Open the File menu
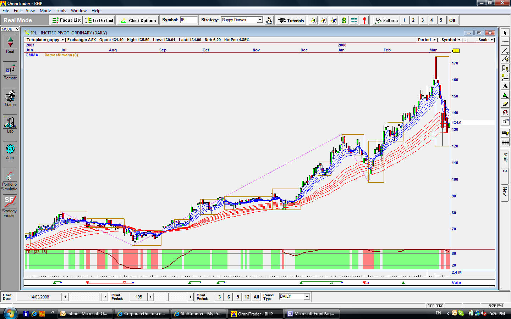Screen dimensions: 511x319 click(6, 11)
